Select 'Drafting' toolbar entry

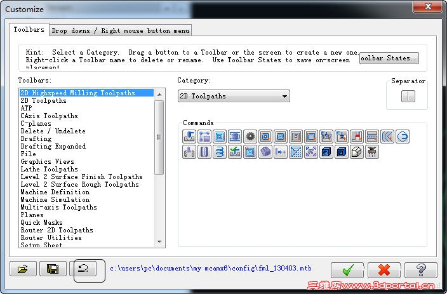coord(87,139)
